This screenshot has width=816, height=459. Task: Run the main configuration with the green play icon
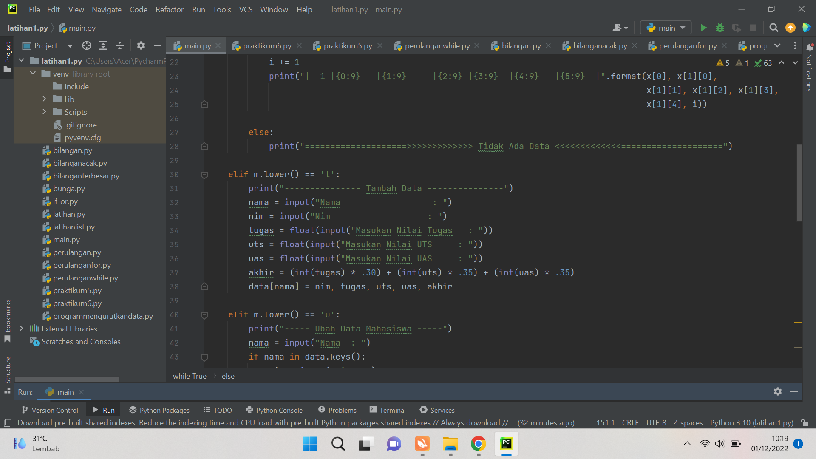[x=703, y=28]
